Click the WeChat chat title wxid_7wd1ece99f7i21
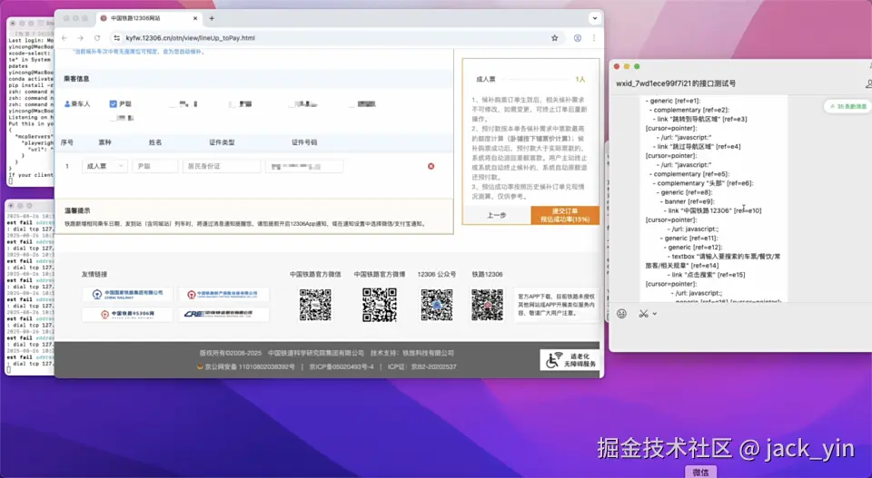This screenshot has height=478, width=872. click(676, 83)
